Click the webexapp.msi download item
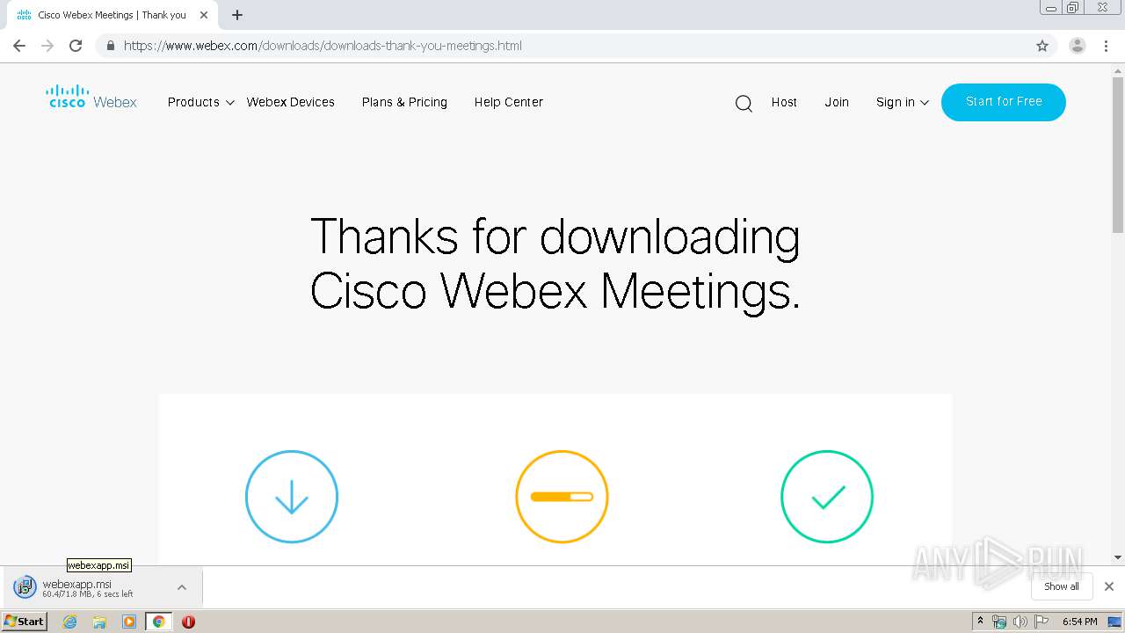Viewport: 1125px width, 633px height. [x=101, y=587]
